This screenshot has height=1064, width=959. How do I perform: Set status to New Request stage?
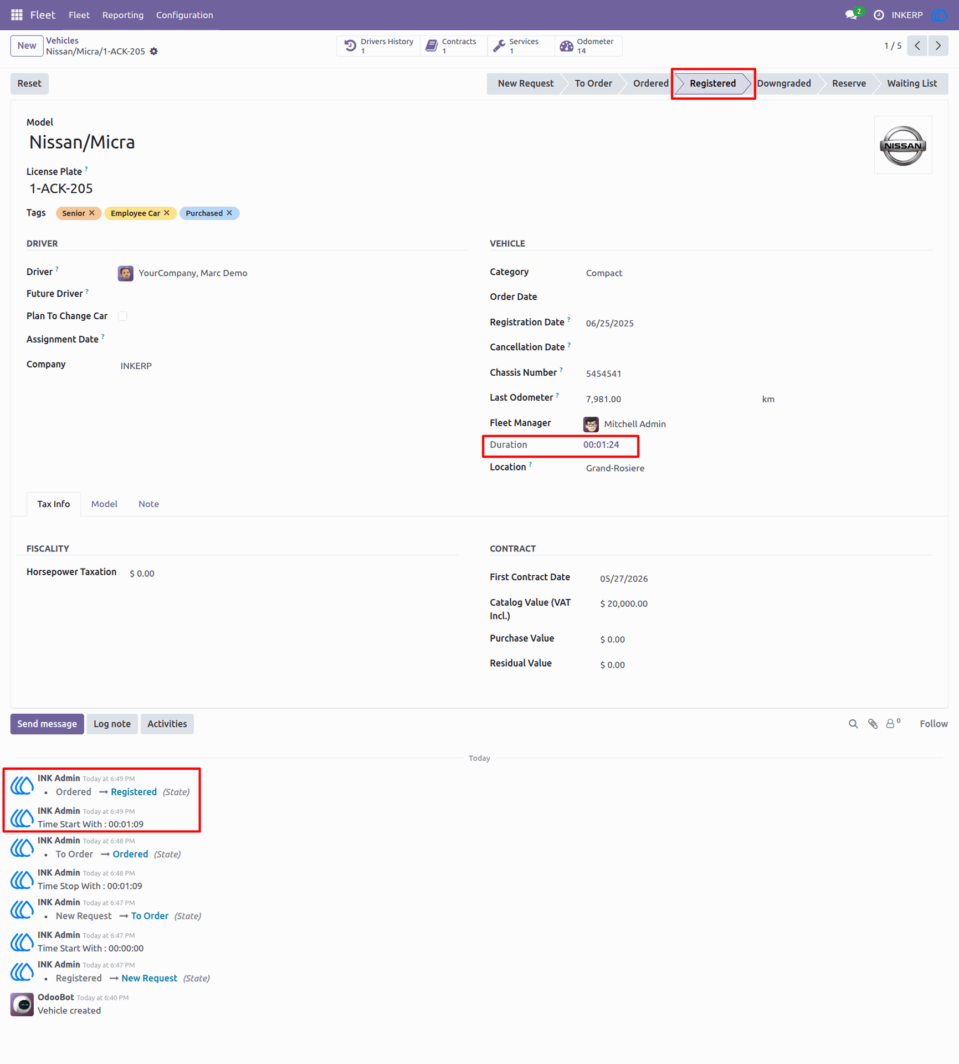pyautogui.click(x=525, y=84)
